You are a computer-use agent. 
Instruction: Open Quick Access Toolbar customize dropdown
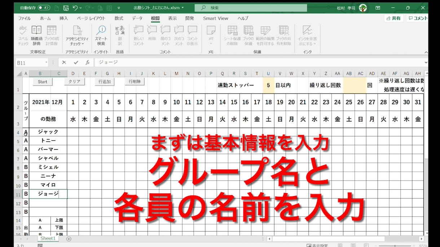point(119,8)
